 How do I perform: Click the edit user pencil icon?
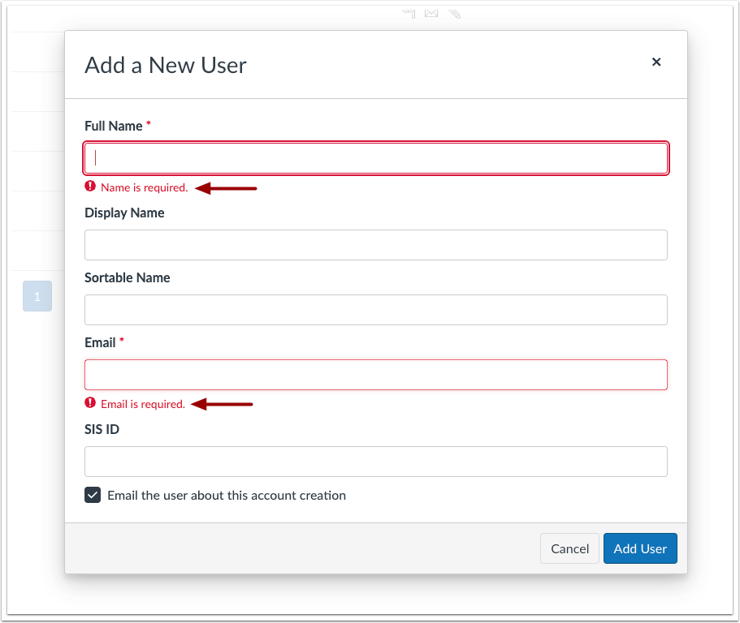[x=454, y=13]
